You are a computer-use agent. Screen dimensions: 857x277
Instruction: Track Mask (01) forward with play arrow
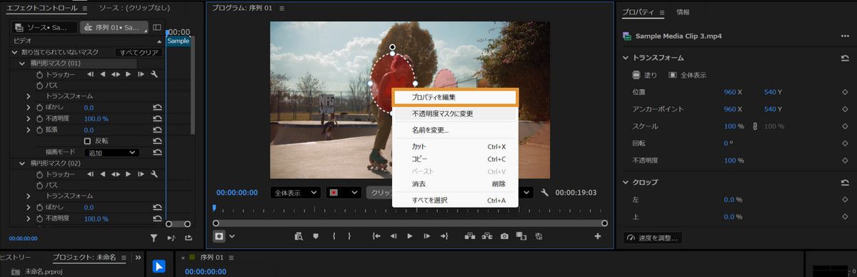point(129,74)
